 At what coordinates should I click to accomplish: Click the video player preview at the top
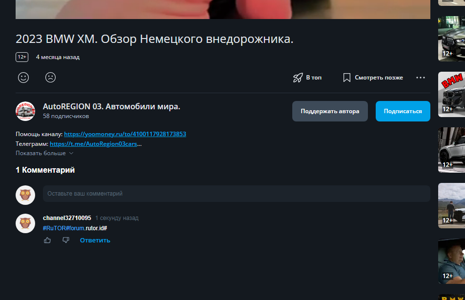222,9
